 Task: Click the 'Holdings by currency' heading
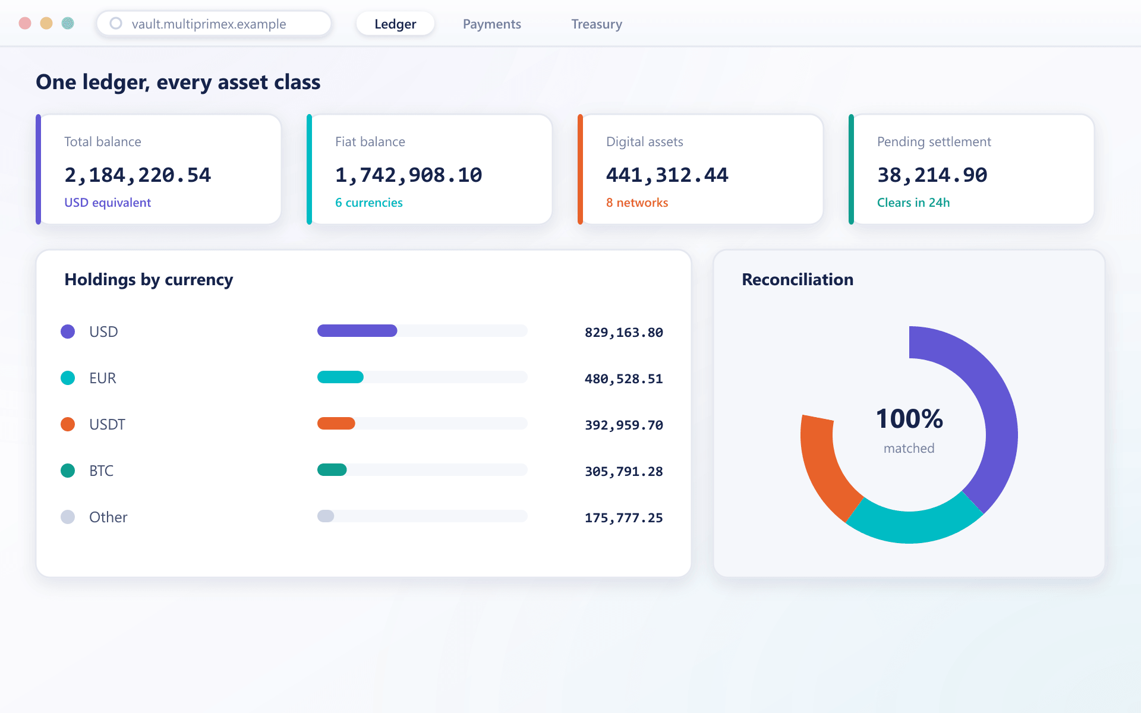149,280
